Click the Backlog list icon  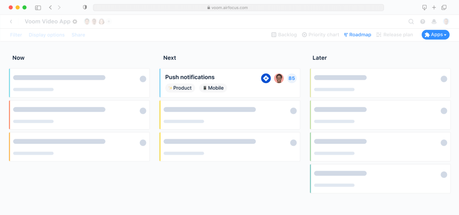coord(273,34)
